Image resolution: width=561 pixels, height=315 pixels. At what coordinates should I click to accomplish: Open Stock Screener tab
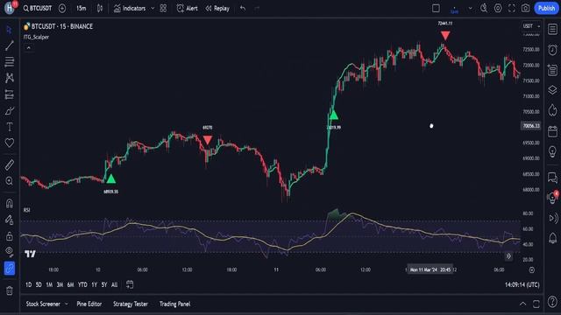pos(43,304)
